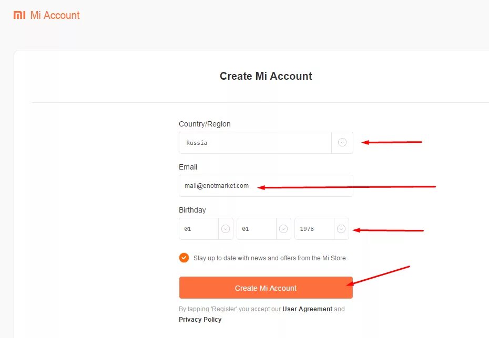Click the Mi Account header text
The width and height of the screenshot is (489, 338).
(55, 15)
